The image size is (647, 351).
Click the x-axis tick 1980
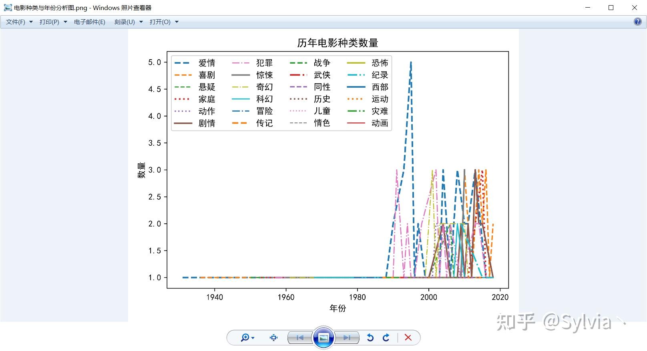click(x=357, y=297)
